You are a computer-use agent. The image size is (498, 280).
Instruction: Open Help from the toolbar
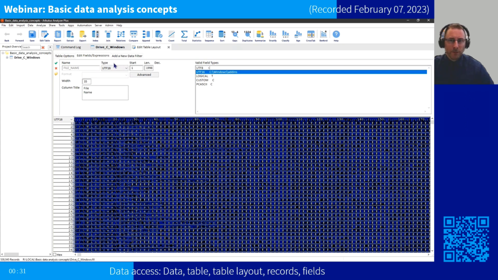[336, 36]
